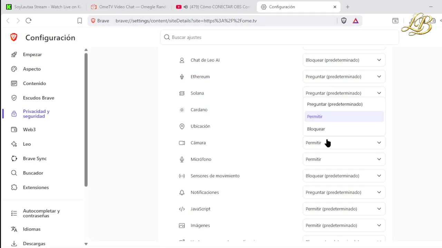Expand the Micrófono permission dropdown

(344, 159)
